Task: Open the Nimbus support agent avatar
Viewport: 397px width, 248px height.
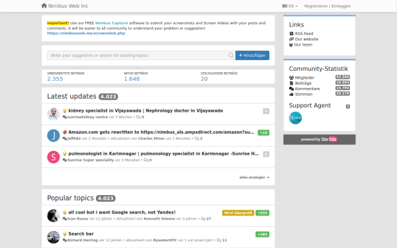Action: point(296,118)
